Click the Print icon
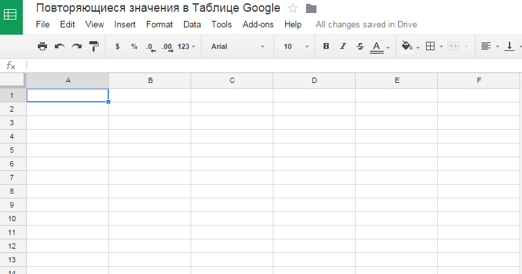 42,46
